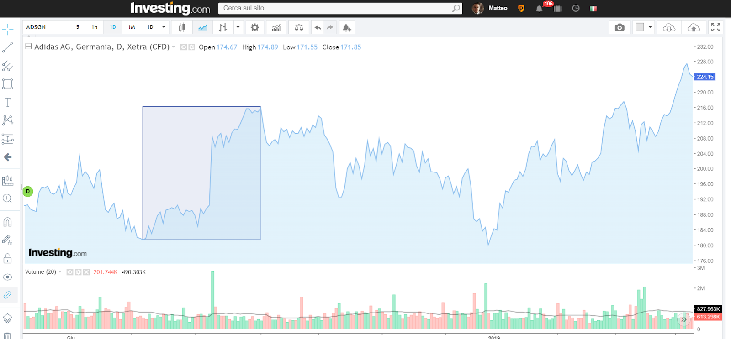This screenshot has width=731, height=339.
Task: Click the search magnifier icon
Action: coord(456,8)
